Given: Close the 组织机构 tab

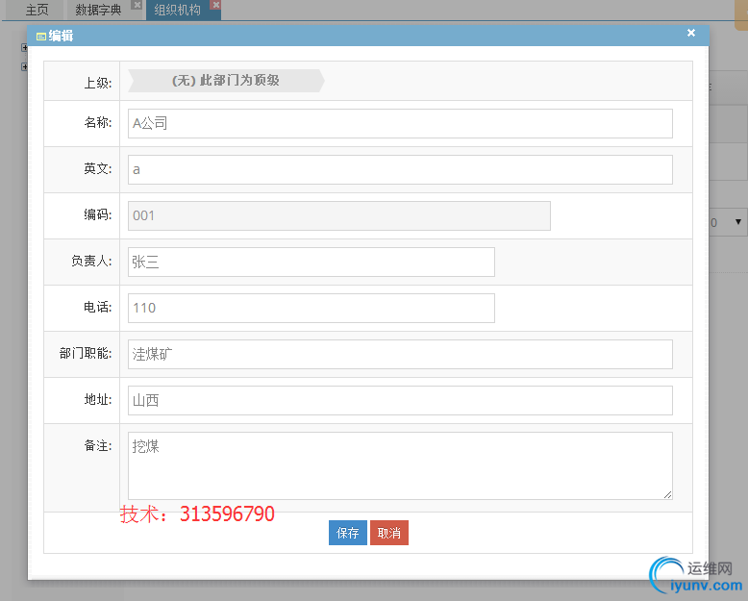Looking at the screenshot, I should tap(216, 5).
